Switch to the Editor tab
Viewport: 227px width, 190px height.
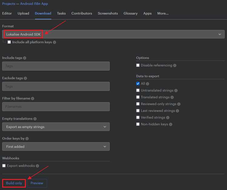(x=7, y=13)
